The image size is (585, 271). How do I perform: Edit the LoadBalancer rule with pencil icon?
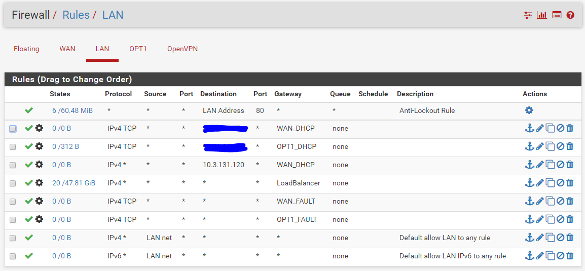(x=540, y=183)
